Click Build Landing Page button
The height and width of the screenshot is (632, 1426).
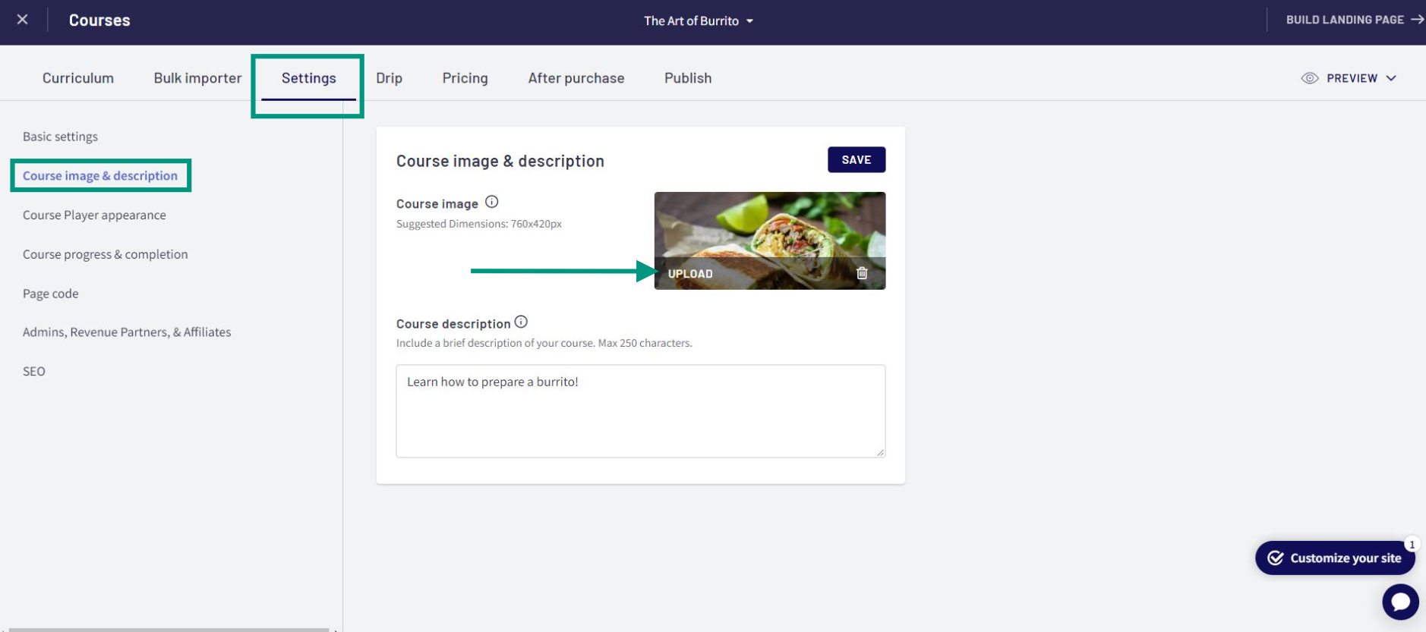pos(1354,20)
